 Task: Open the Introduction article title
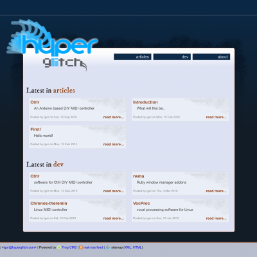click(x=145, y=102)
